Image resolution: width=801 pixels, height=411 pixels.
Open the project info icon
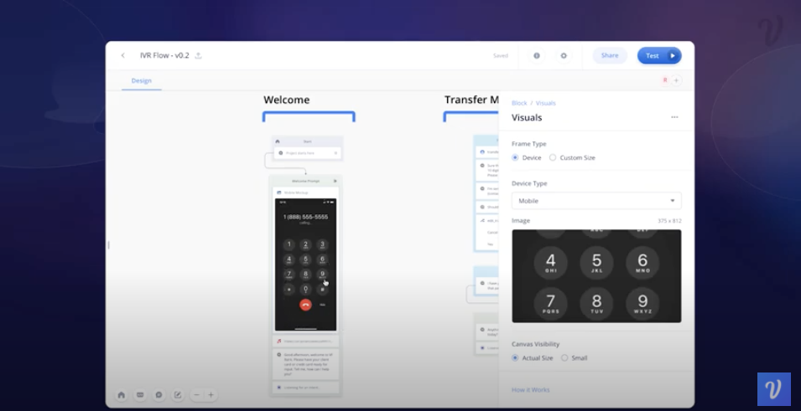pos(537,55)
